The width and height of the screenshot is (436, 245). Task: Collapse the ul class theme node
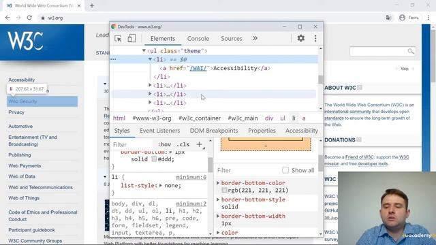click(144, 50)
